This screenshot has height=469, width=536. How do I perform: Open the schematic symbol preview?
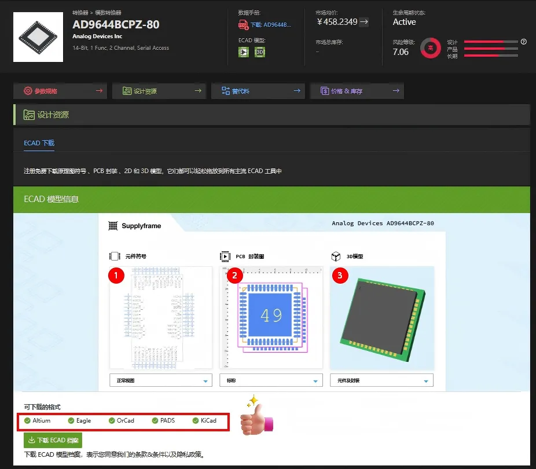[161, 317]
